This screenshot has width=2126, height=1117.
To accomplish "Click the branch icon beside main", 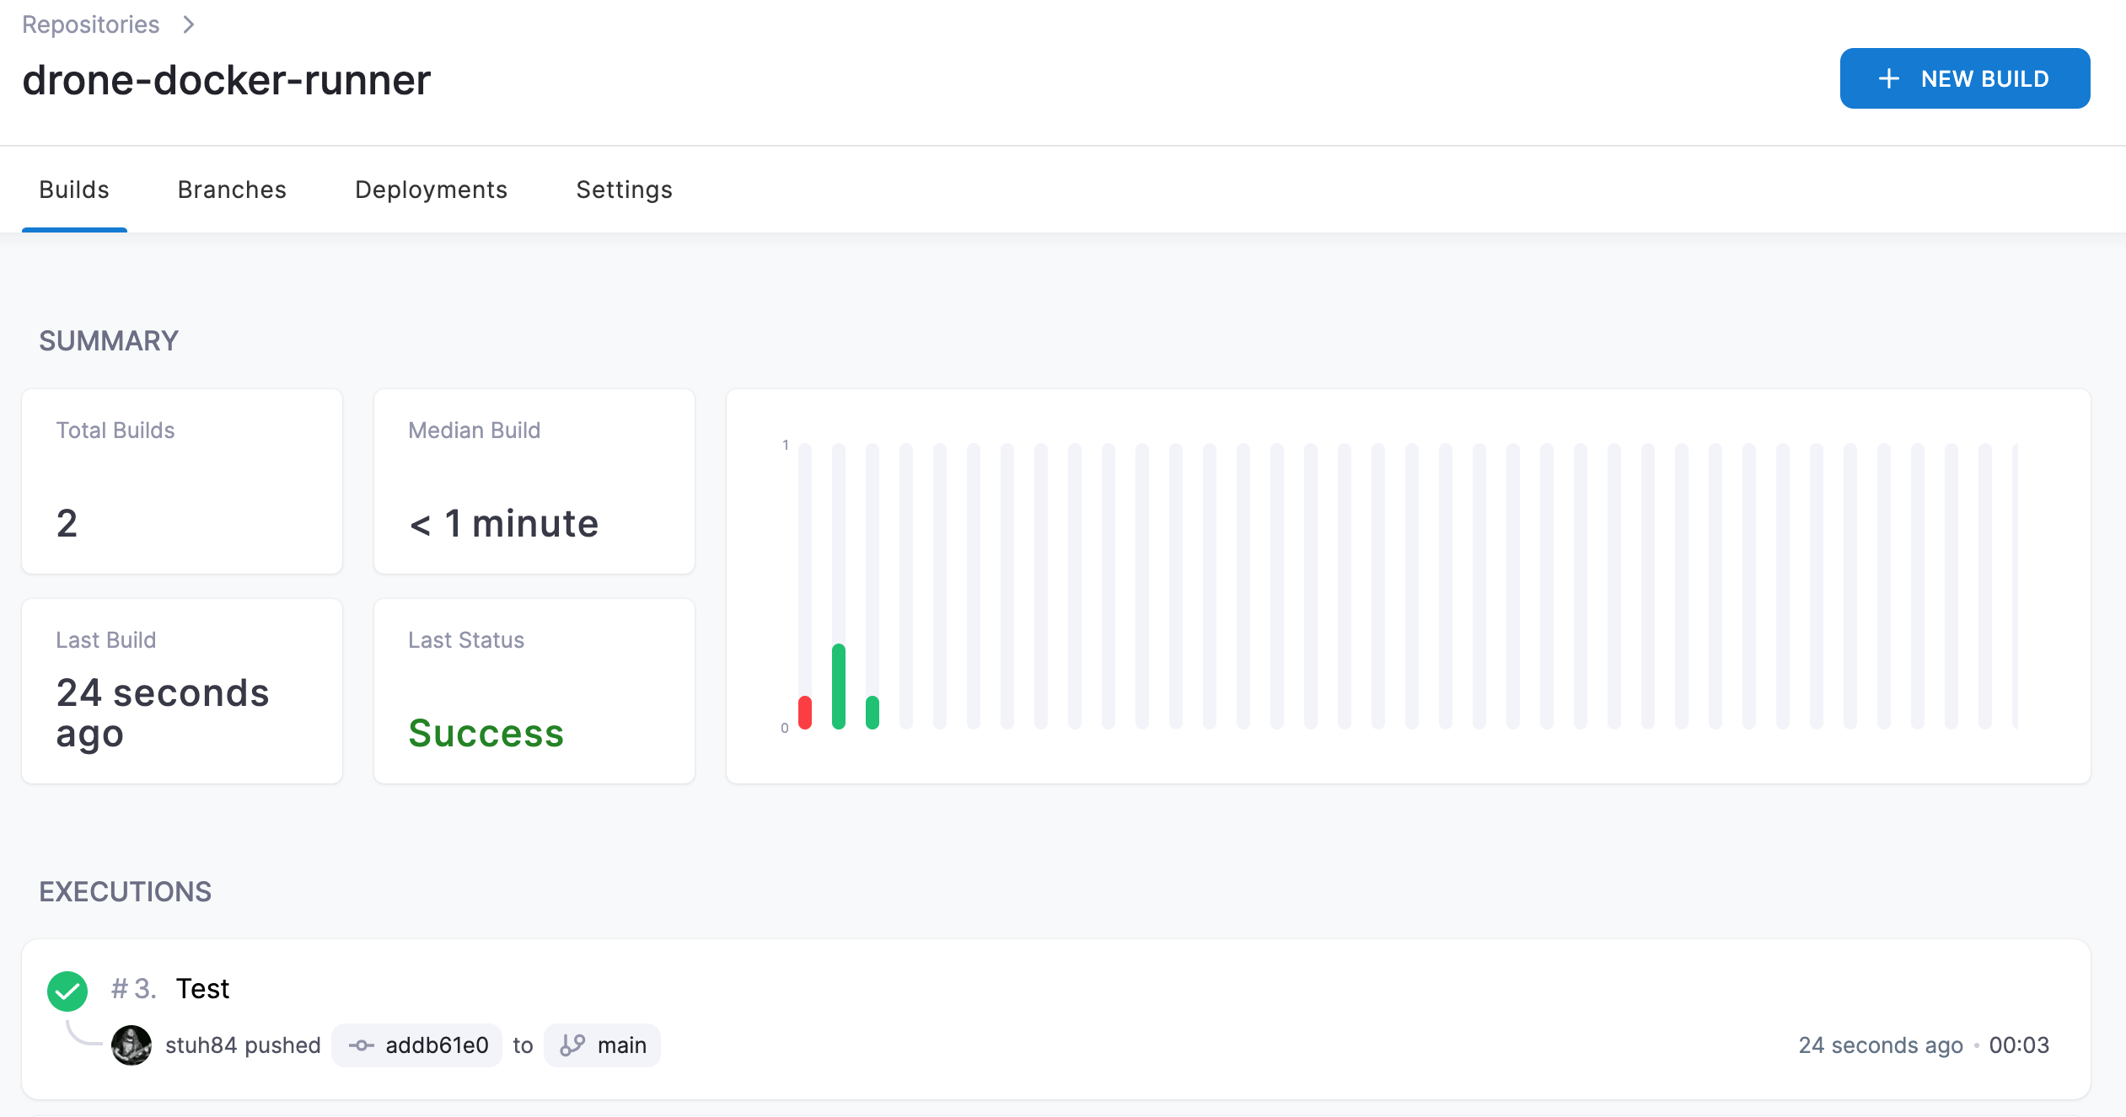I will point(572,1045).
